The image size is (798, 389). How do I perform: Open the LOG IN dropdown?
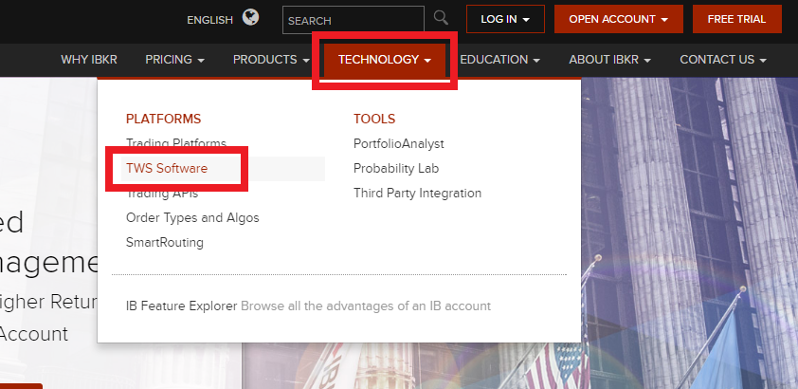(x=505, y=19)
